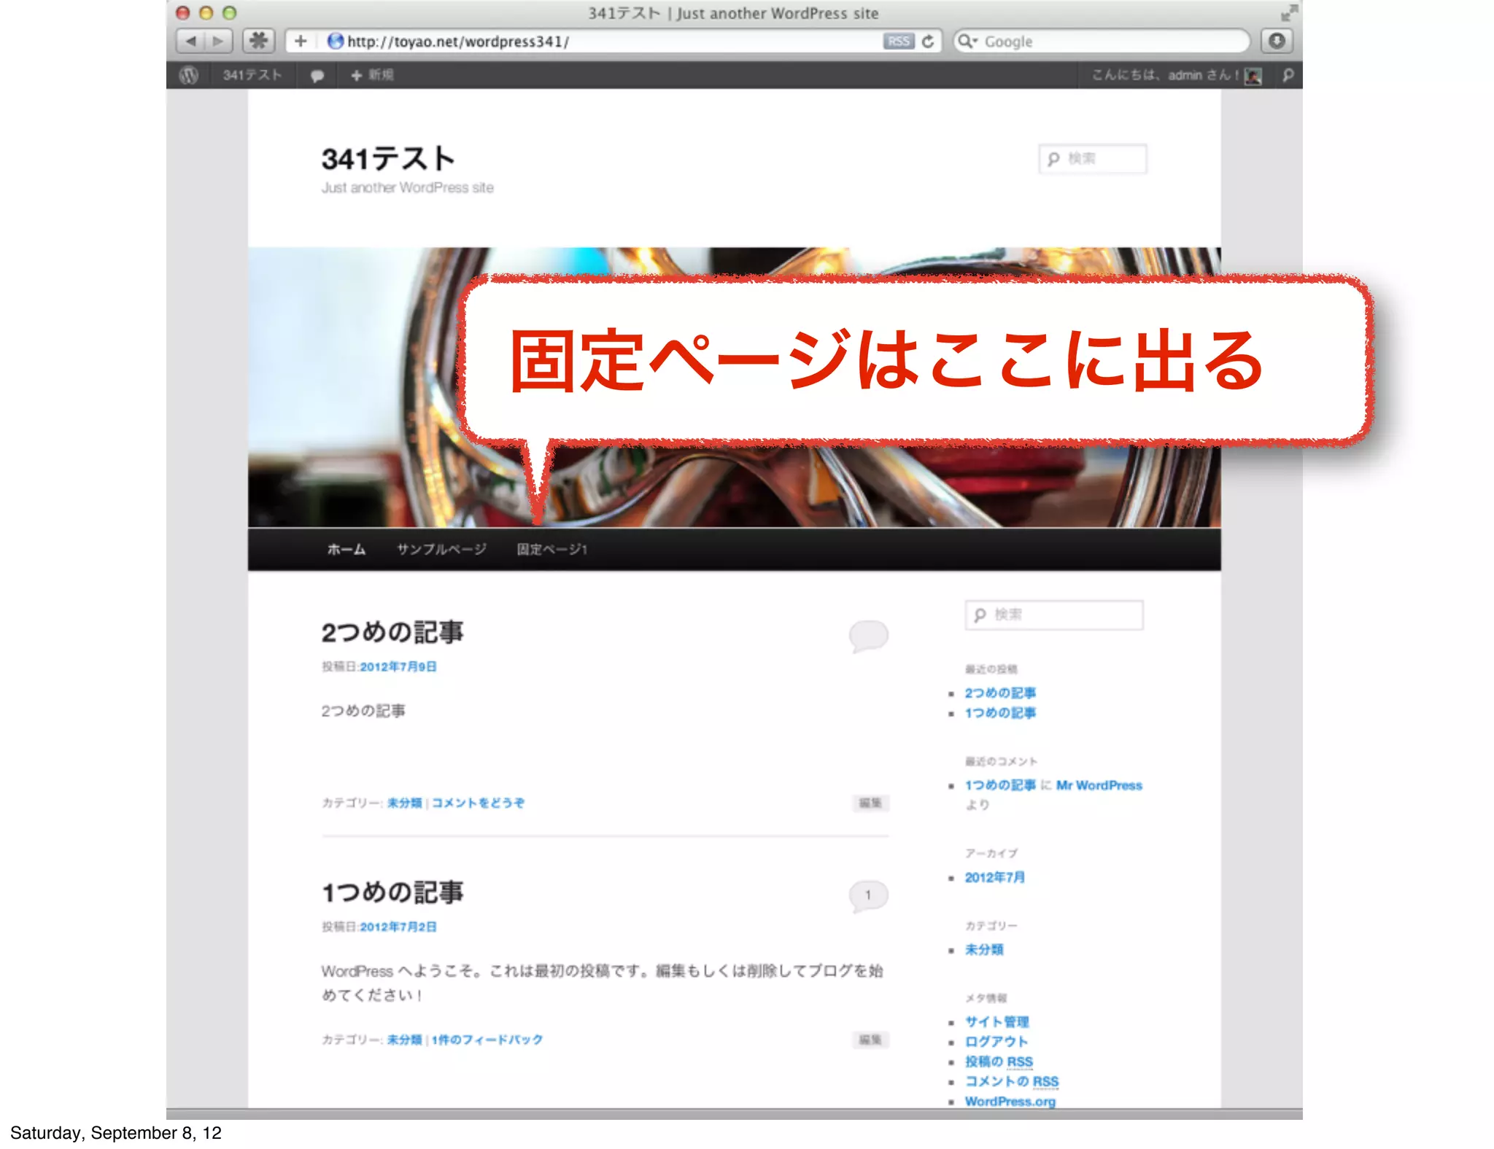The width and height of the screenshot is (1494, 1149).
Task: Enter full screen with the corner arrows icon
Action: (x=1288, y=12)
